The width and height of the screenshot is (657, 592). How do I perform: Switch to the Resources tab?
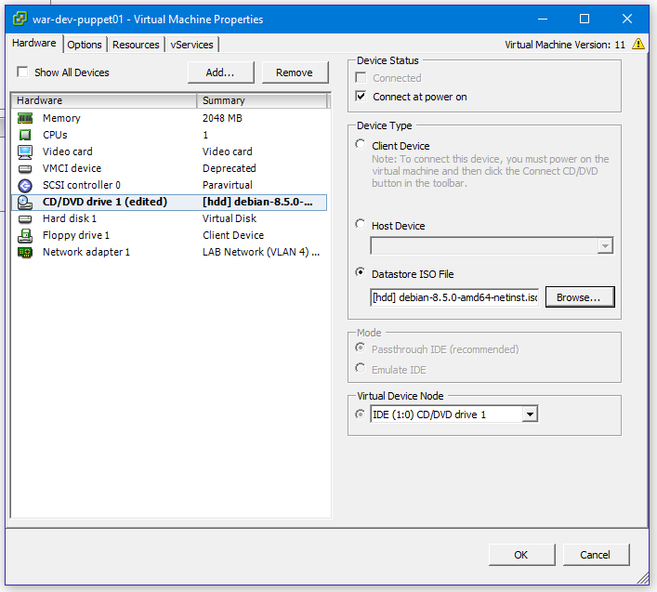click(136, 45)
